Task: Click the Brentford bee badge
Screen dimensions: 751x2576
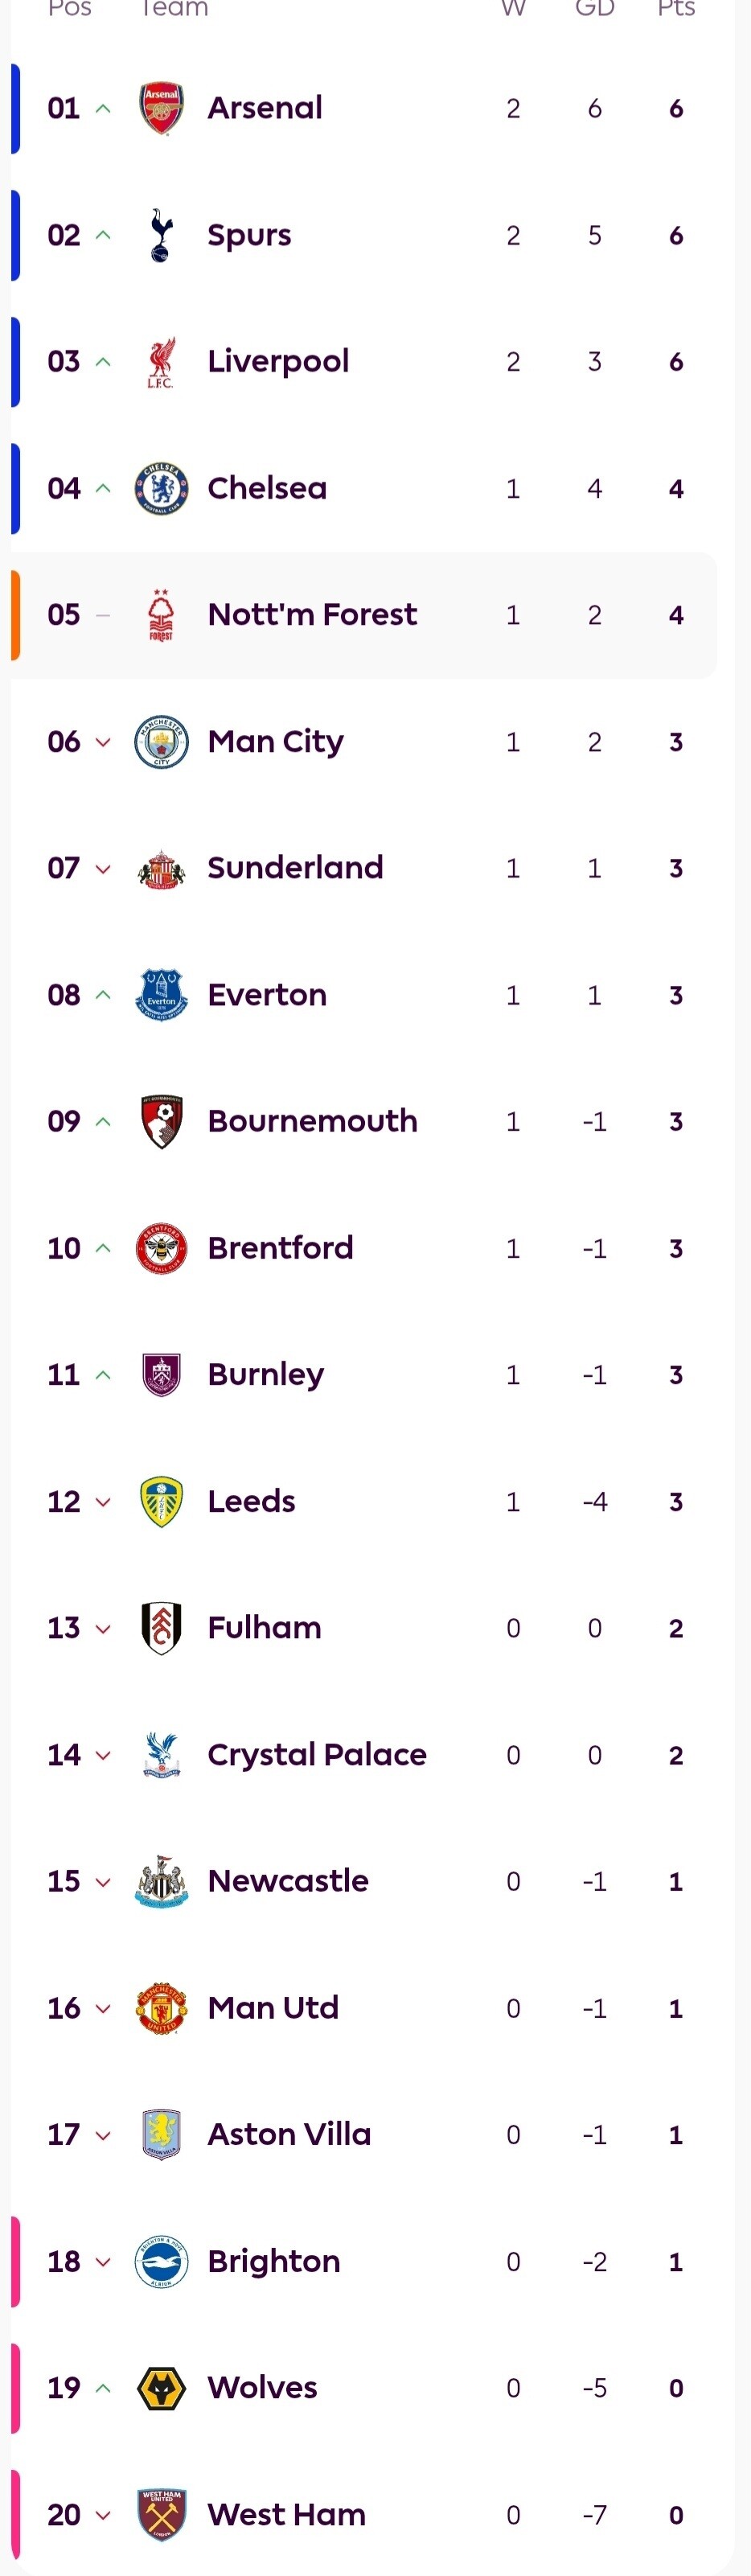Action: point(161,1248)
